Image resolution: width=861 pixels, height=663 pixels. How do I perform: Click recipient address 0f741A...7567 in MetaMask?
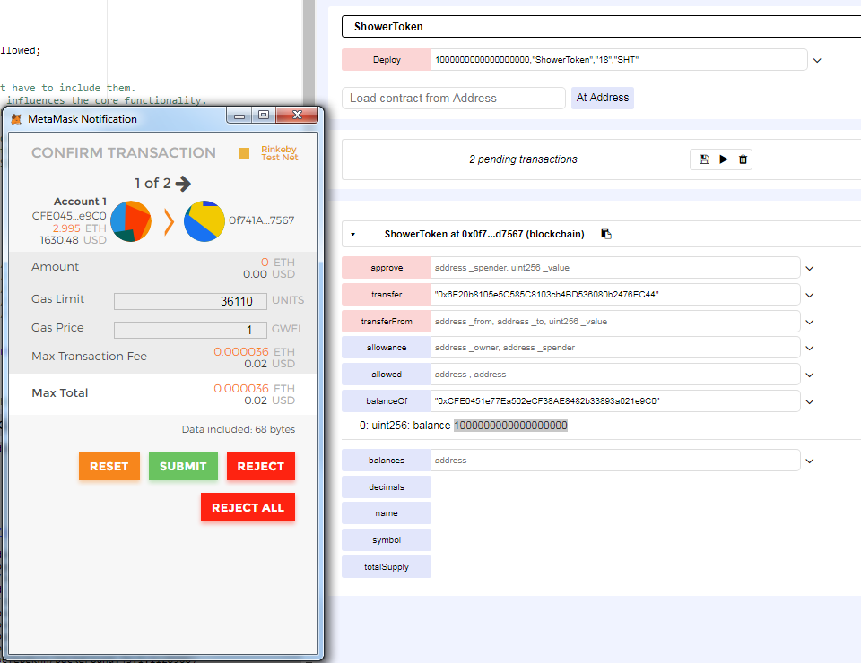coord(261,220)
